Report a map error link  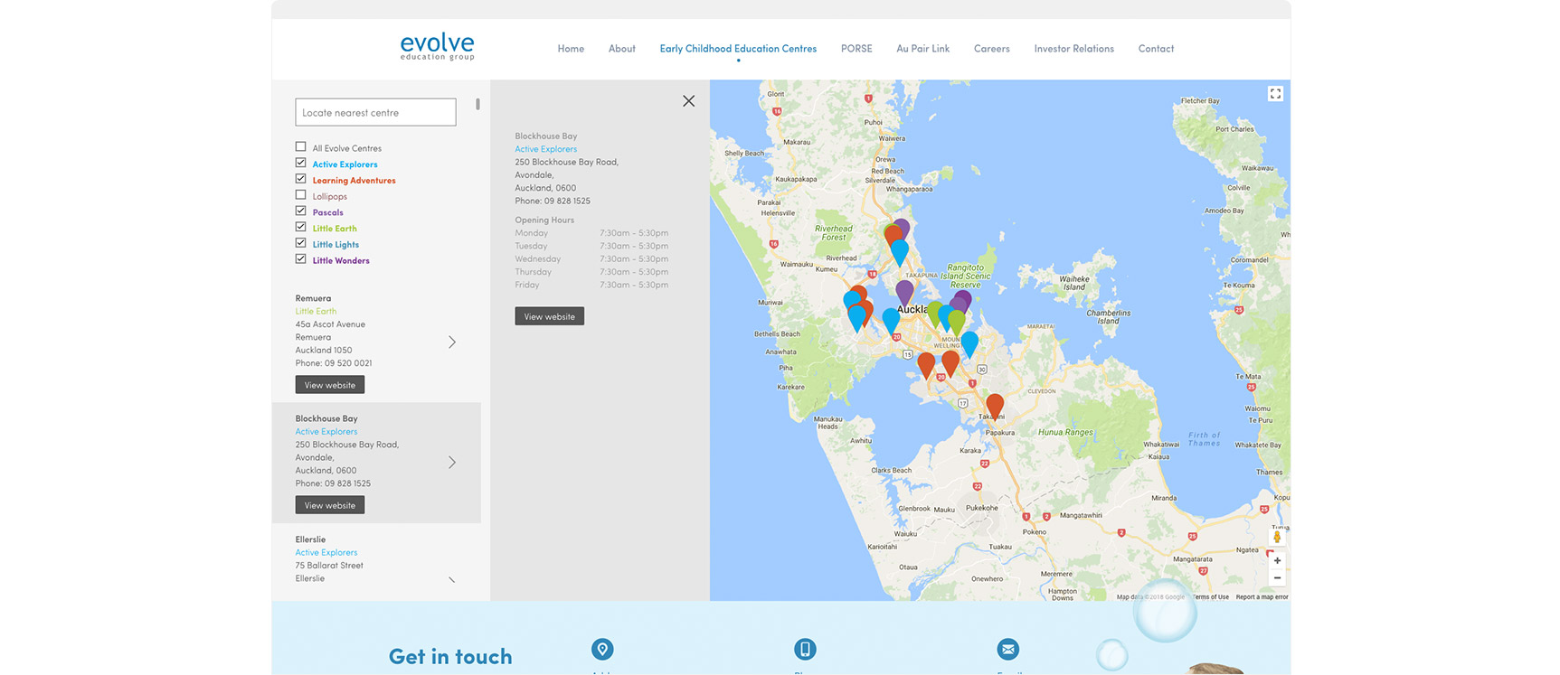click(1262, 597)
